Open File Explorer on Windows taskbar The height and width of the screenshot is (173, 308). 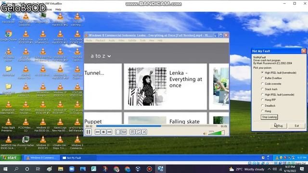pos(61,169)
